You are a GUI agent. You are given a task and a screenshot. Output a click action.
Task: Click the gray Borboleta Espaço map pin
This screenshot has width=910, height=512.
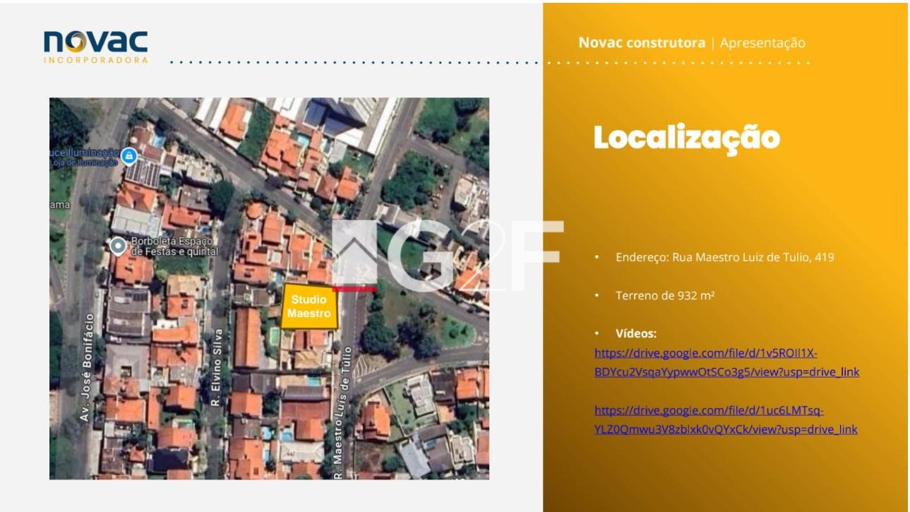coord(118,245)
